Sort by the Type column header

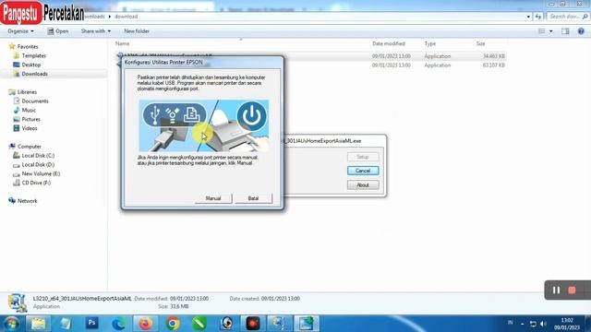430,43
